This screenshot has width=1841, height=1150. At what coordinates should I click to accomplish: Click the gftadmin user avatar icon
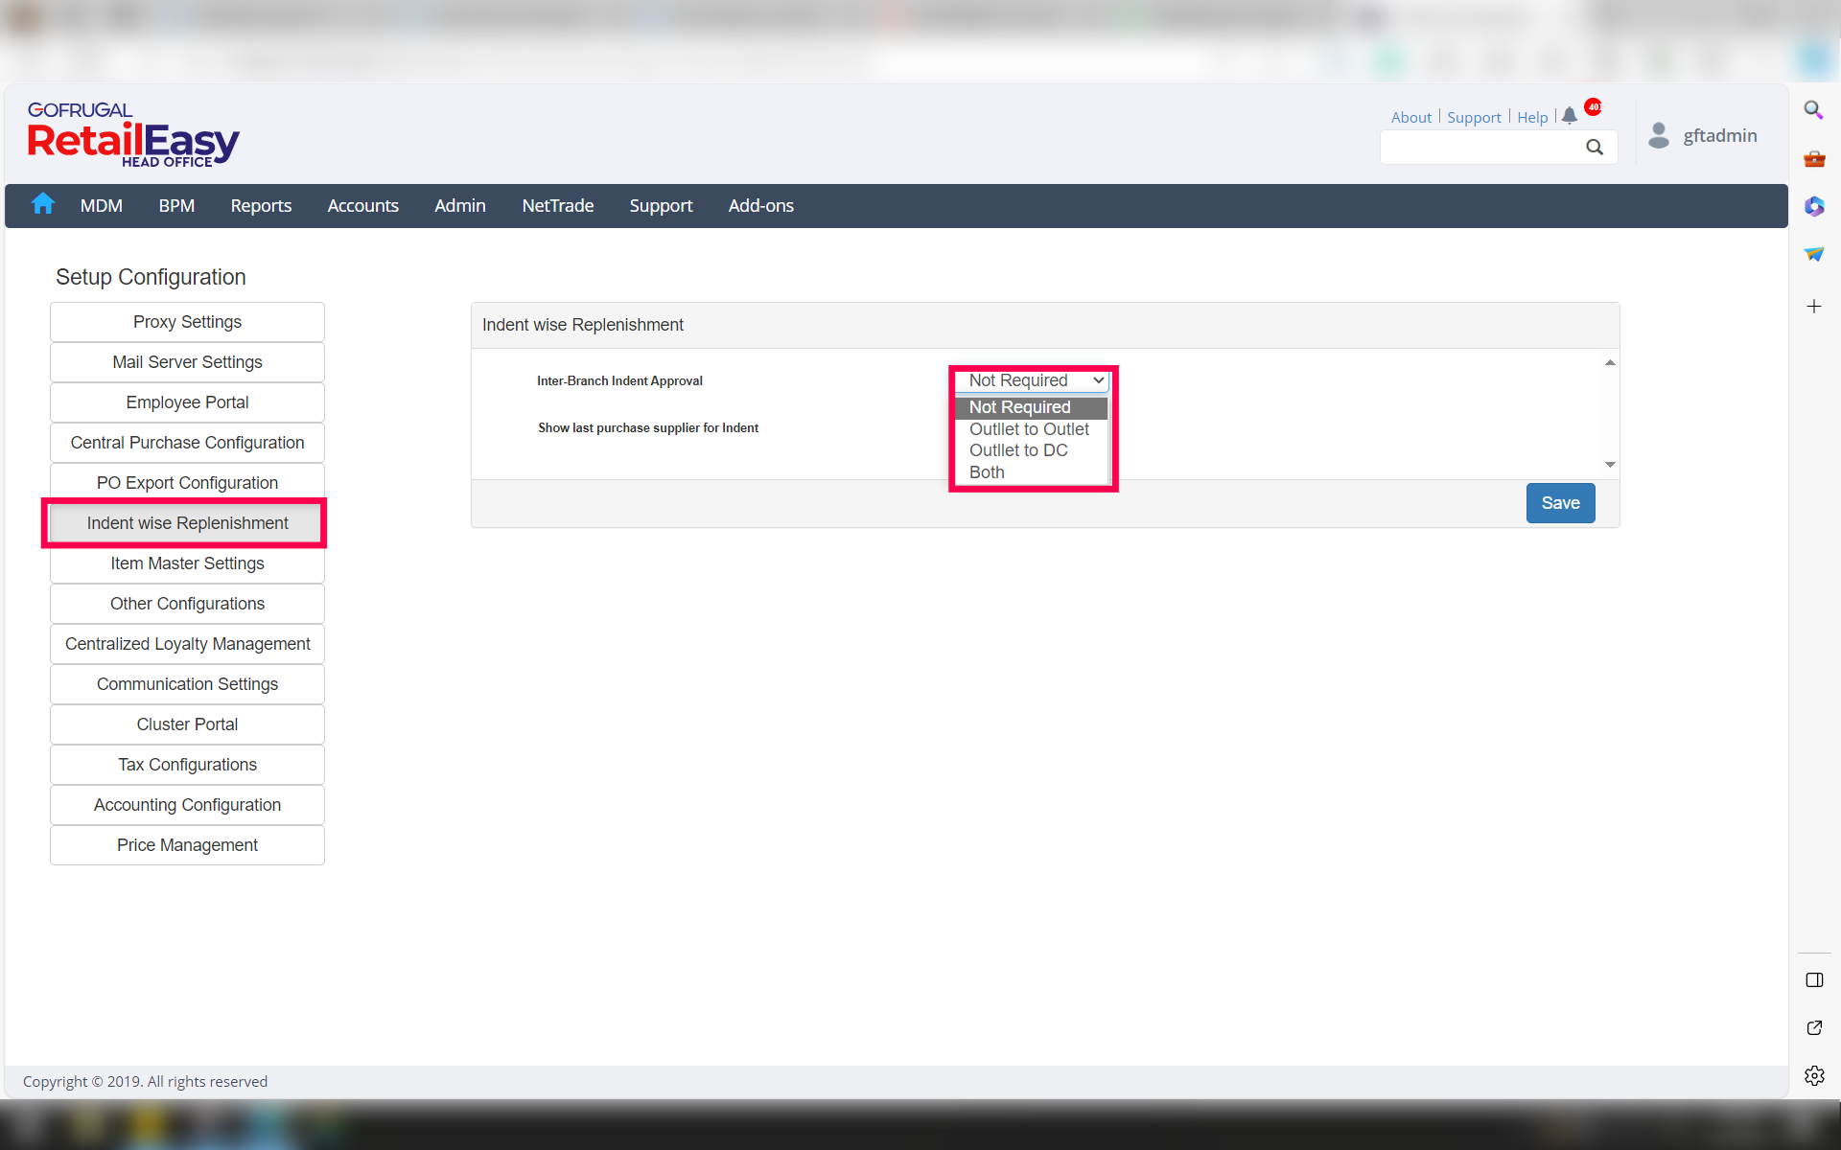pyautogui.click(x=1659, y=135)
